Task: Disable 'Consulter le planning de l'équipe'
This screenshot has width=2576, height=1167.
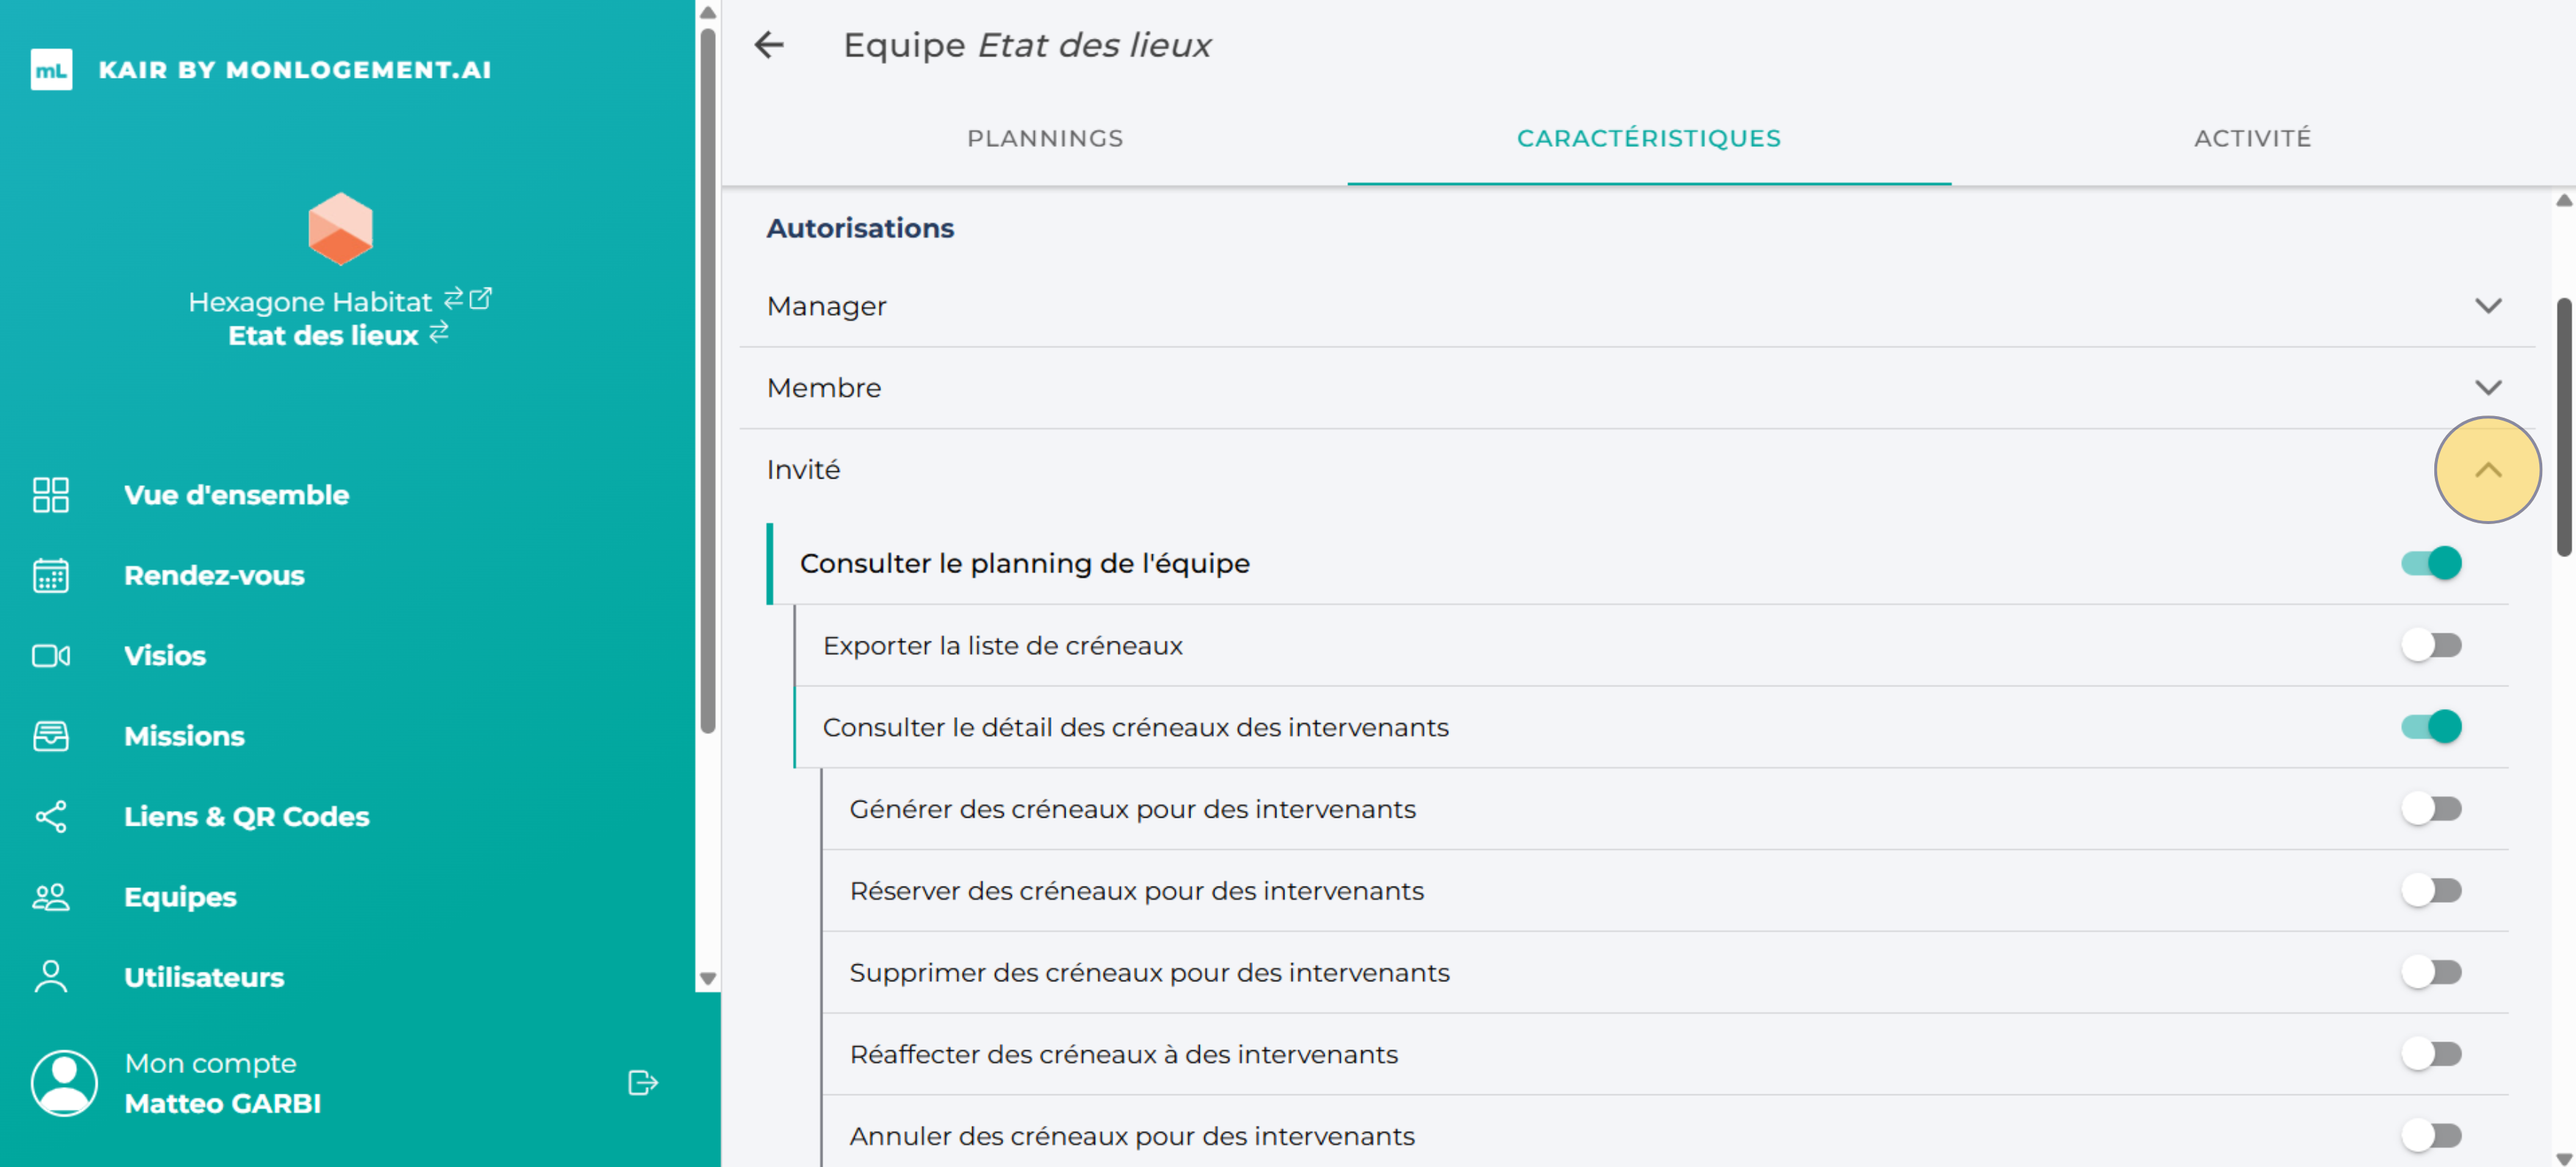Action: 2430,562
